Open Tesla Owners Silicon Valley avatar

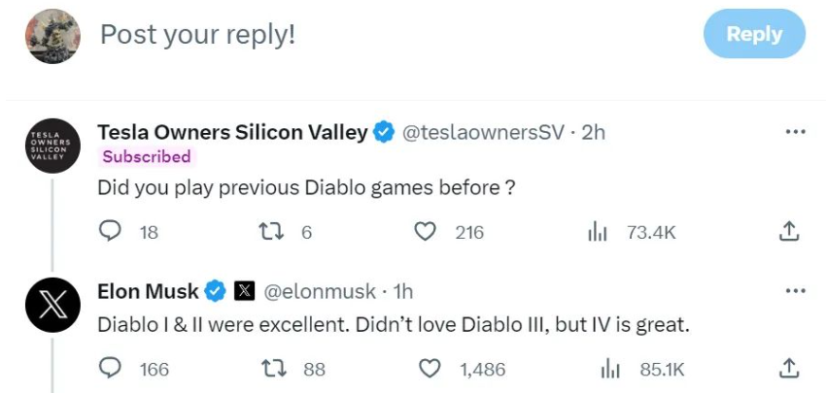tap(52, 146)
